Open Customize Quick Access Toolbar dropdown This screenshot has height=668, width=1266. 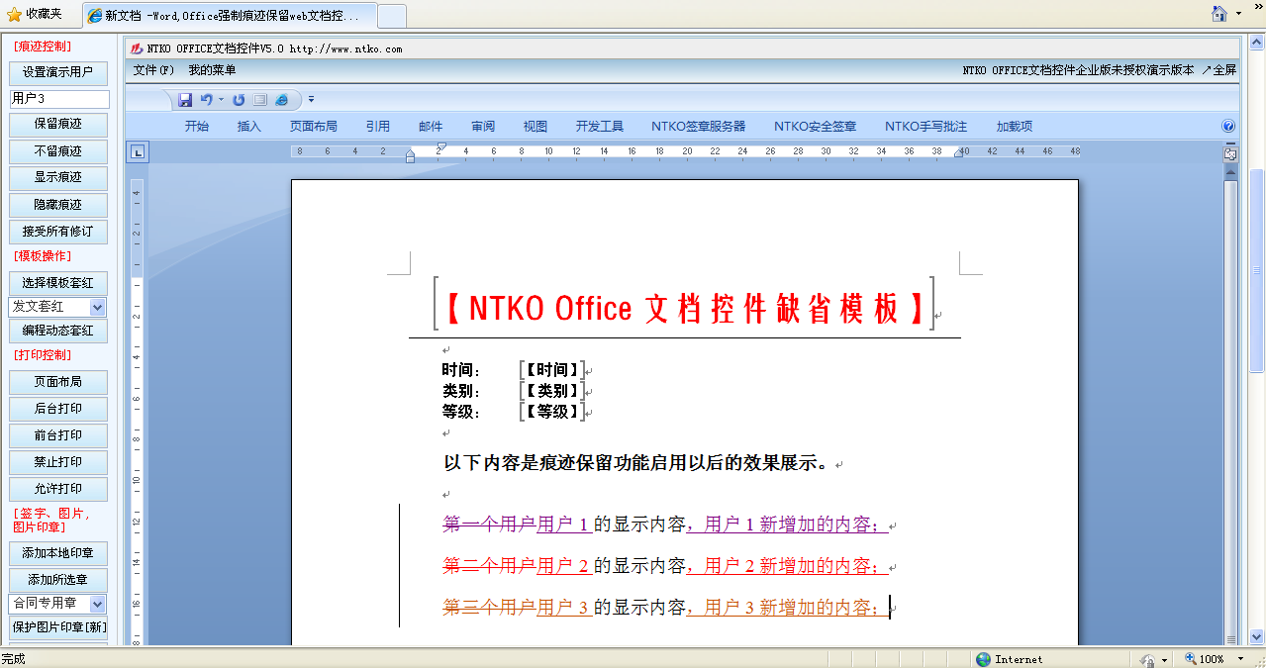[311, 100]
